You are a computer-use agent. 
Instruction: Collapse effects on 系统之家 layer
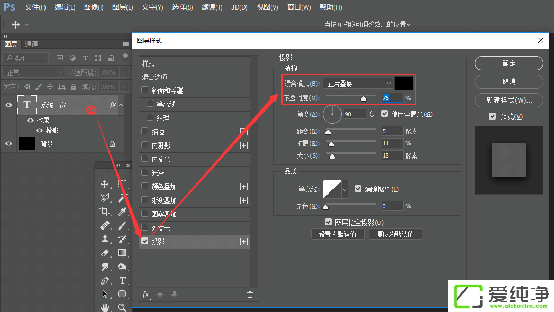121,105
